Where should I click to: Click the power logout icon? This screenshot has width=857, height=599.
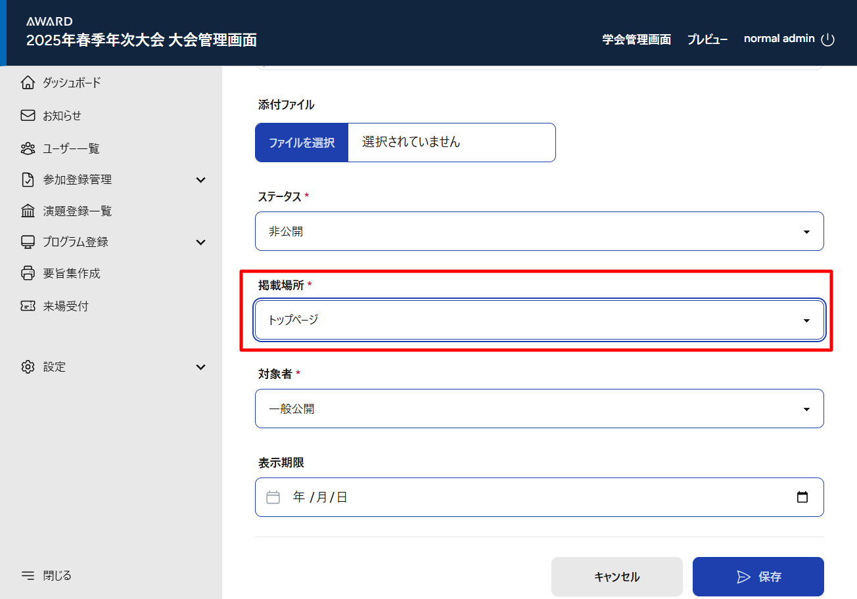828,39
